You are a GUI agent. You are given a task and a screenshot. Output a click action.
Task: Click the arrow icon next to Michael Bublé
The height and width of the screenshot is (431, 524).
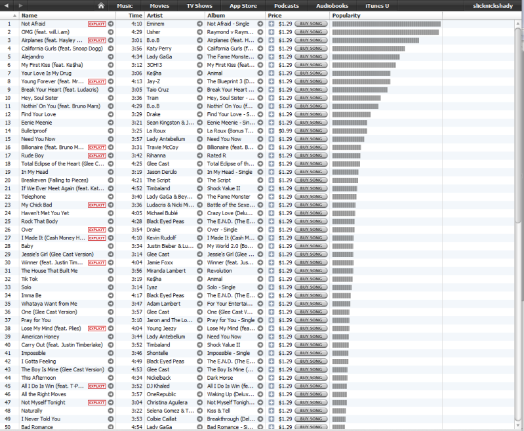pyautogui.click(x=200, y=213)
